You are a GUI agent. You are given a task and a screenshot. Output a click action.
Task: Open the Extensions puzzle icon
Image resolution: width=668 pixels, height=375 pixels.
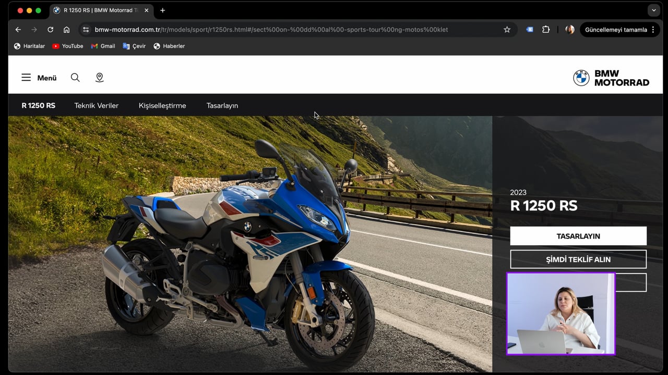pos(546,30)
